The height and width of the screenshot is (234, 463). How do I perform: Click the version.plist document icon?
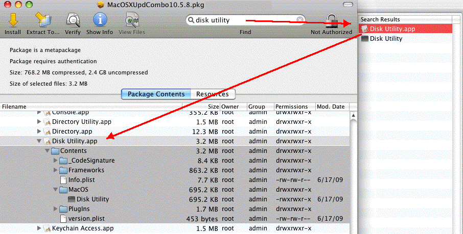point(63,219)
